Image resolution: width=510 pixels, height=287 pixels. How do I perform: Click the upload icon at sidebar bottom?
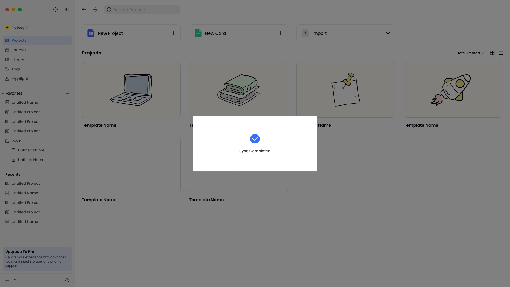tap(15, 280)
